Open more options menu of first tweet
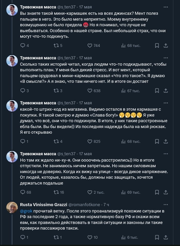 tap(166, 7)
